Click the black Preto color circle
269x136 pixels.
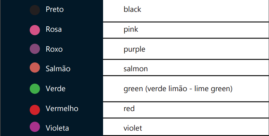point(35,10)
